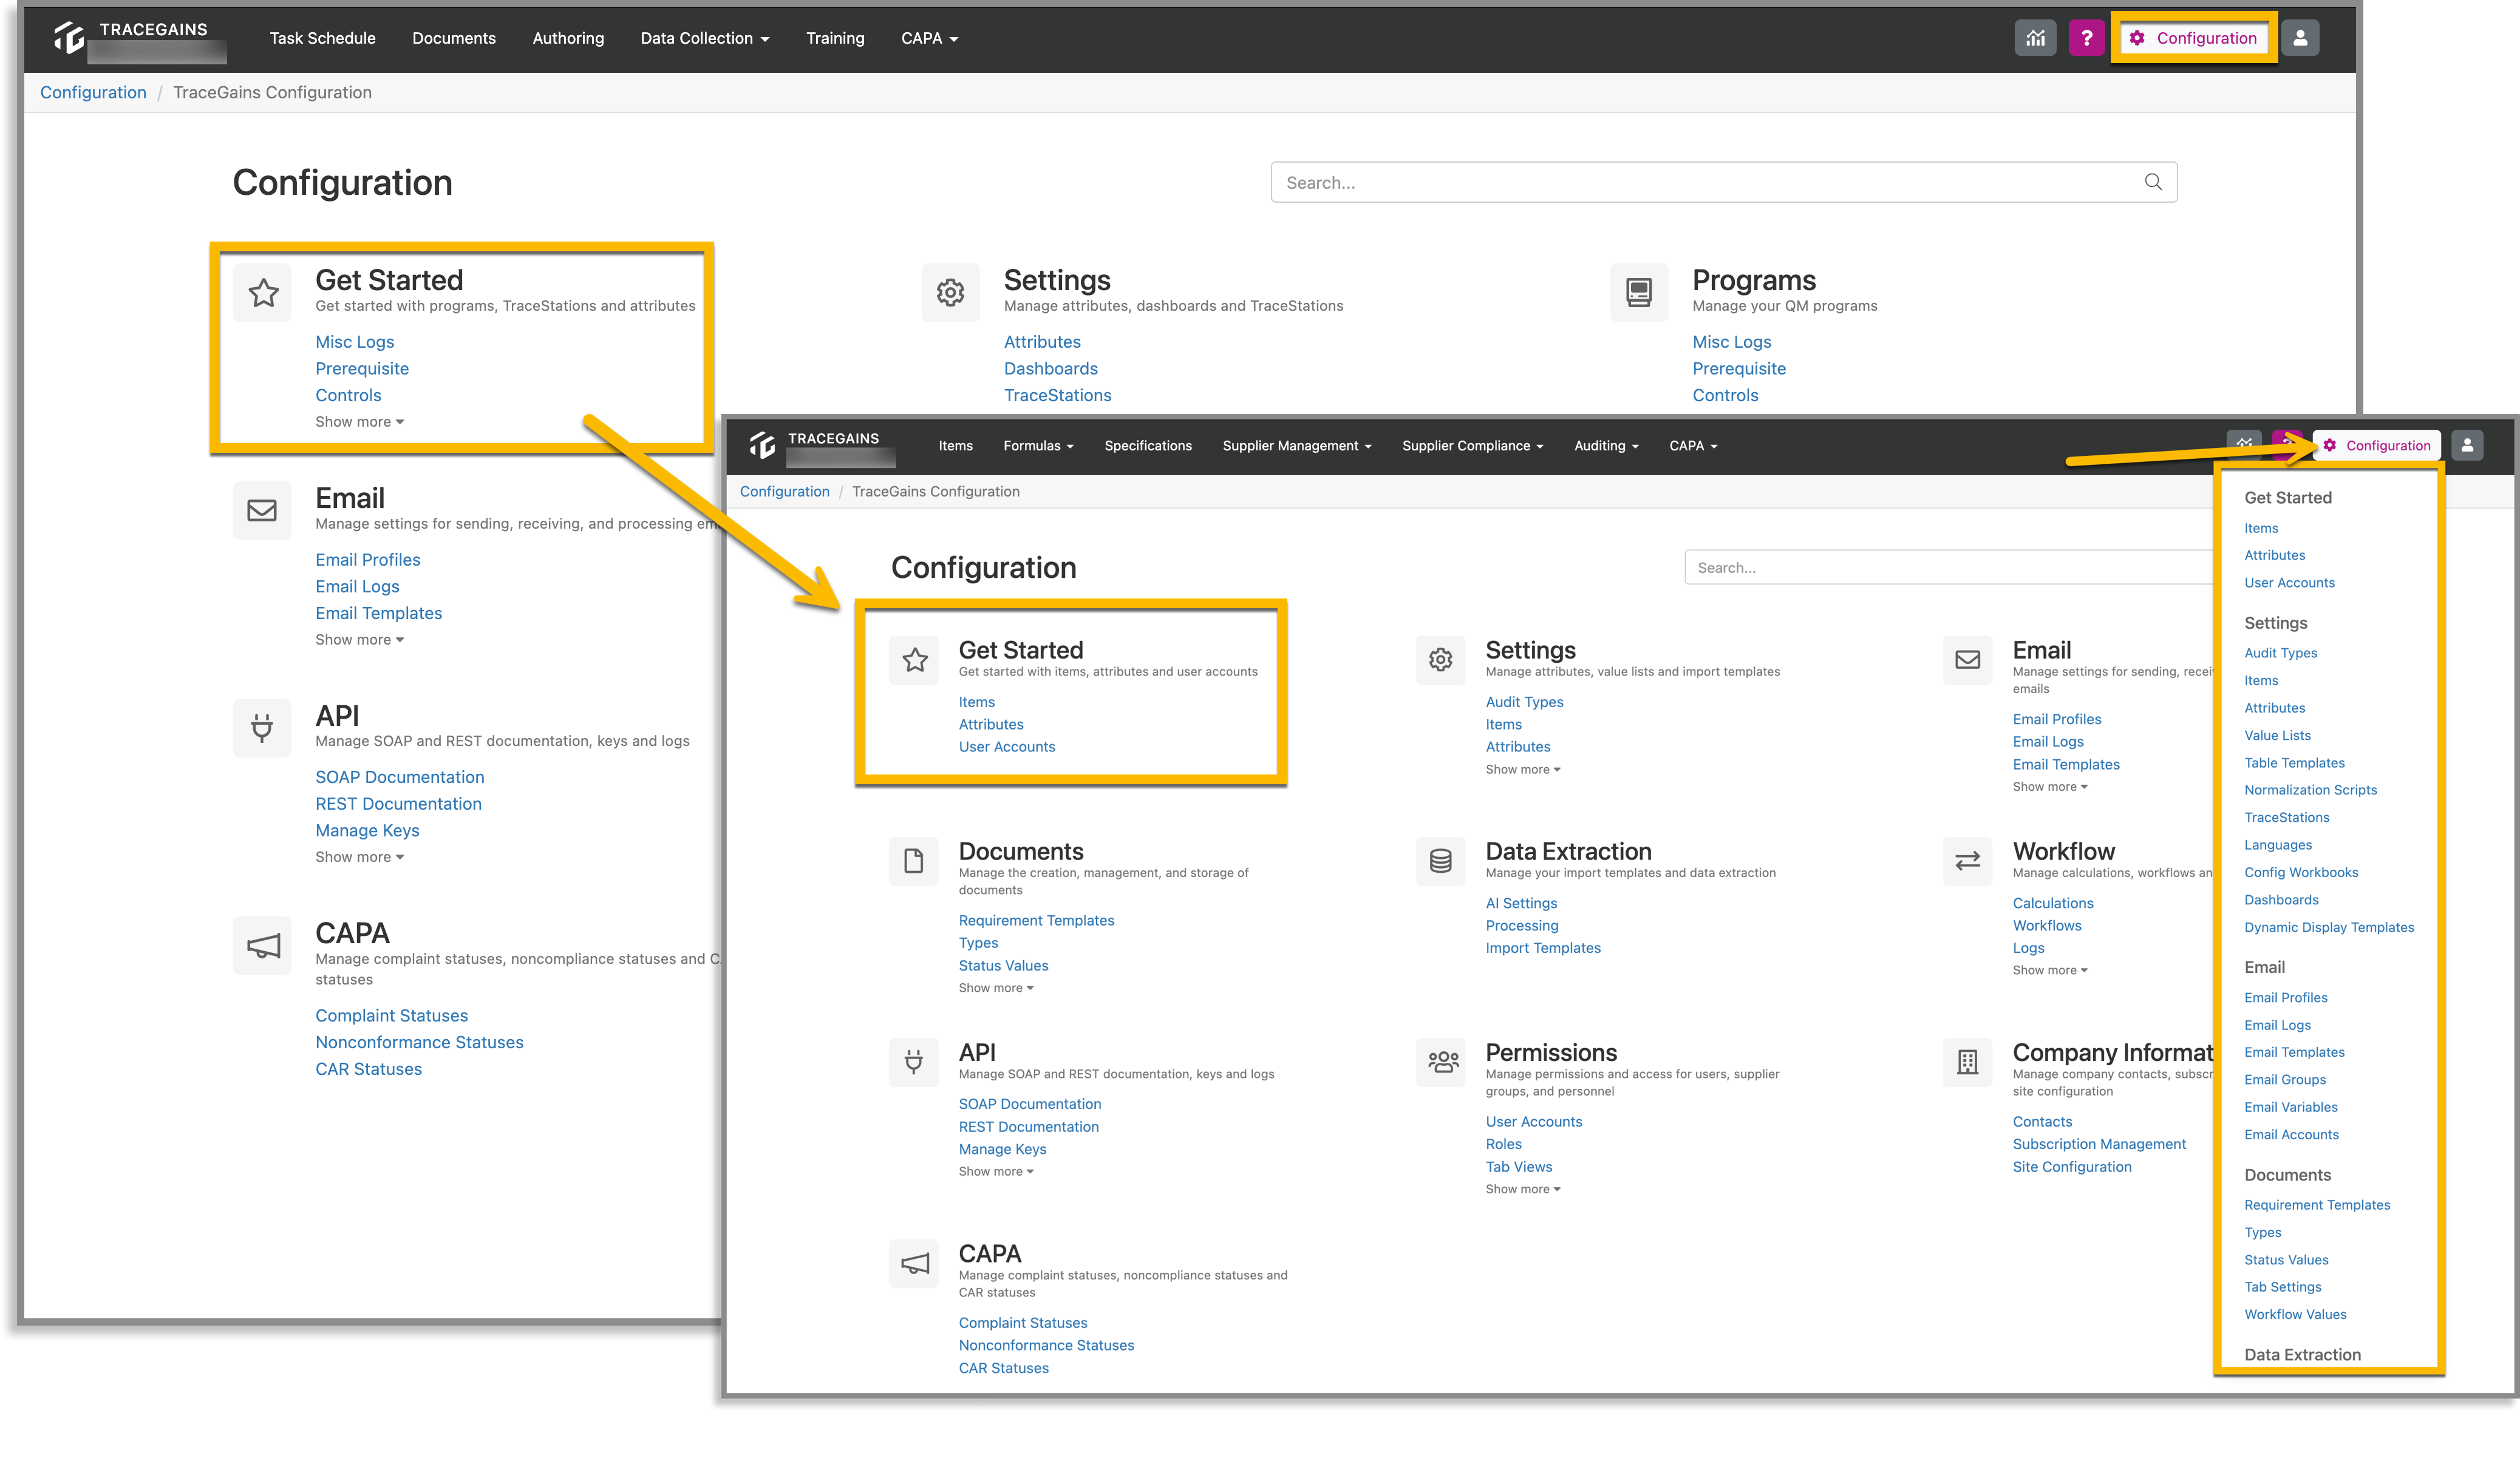Expand Show more under front window Settings

point(1522,768)
